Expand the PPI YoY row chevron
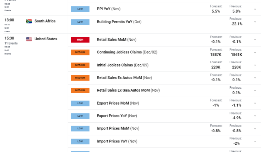Screen dimensions: 265x152 click(255, 9)
